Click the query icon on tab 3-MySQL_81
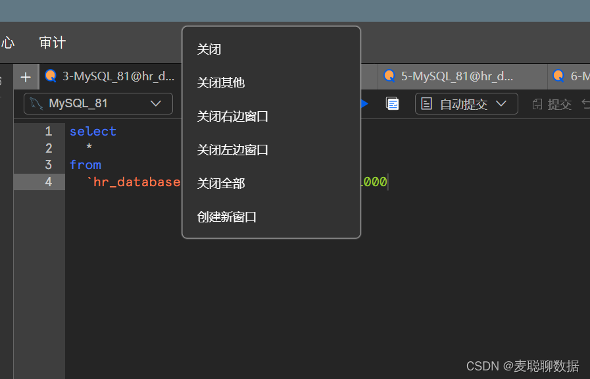 51,76
